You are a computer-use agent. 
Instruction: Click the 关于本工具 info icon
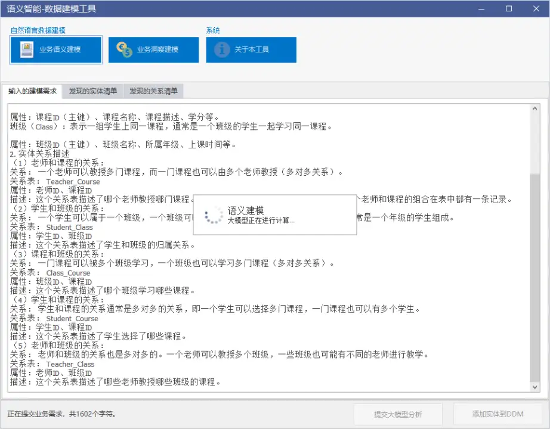click(x=222, y=50)
